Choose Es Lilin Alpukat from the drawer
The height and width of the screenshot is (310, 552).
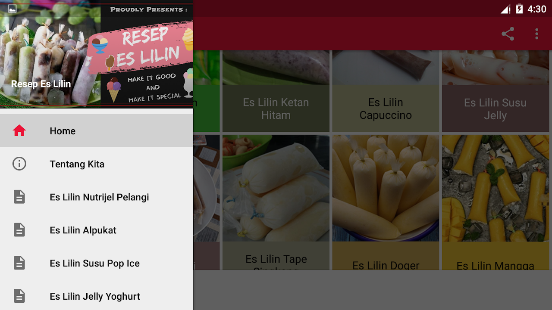tap(97, 230)
